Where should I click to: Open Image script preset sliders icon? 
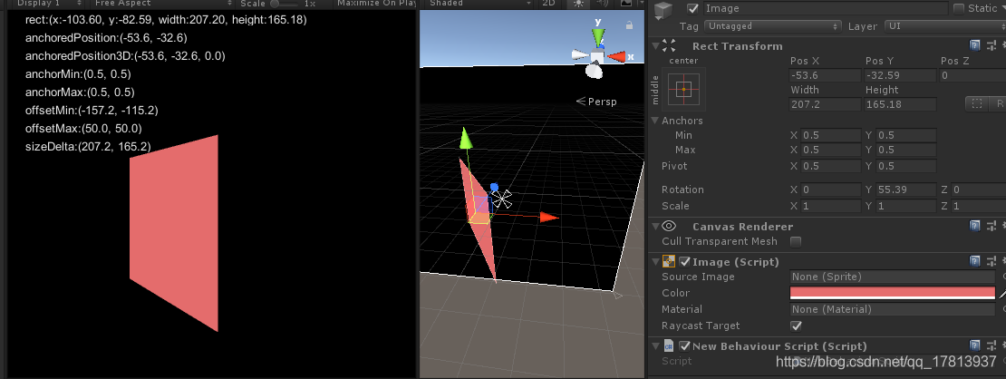[991, 261]
